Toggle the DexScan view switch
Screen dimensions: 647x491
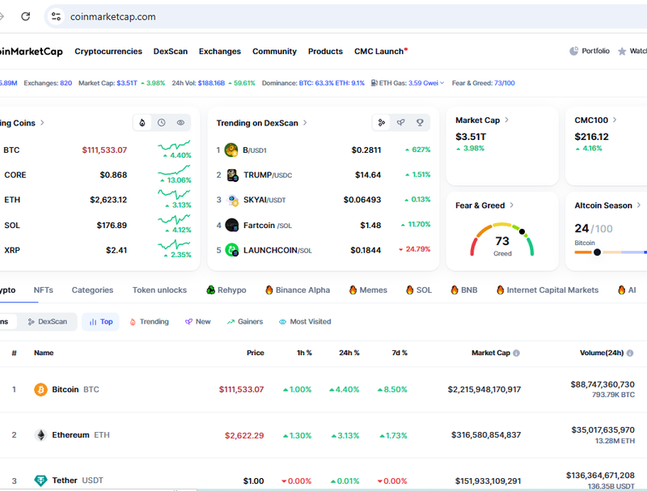tap(48, 322)
